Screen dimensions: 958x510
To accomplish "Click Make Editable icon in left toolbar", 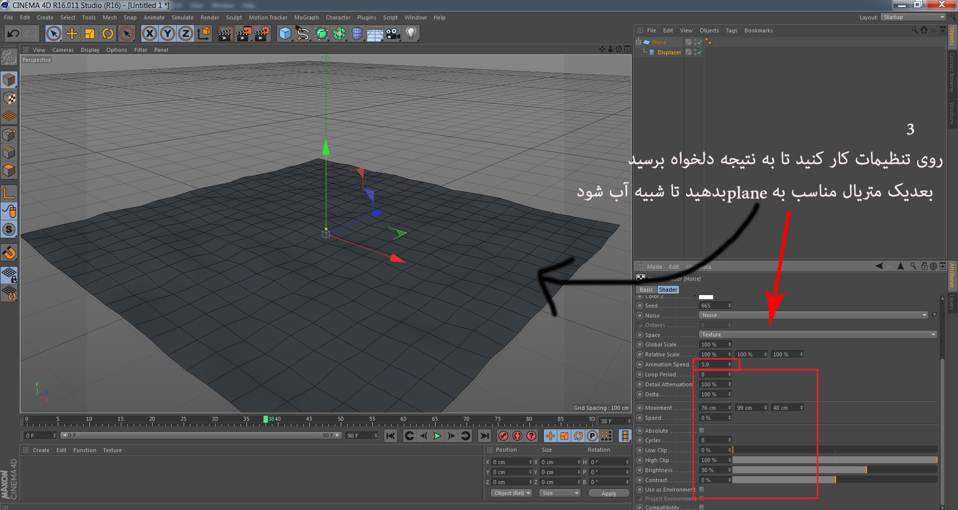I will [9, 57].
